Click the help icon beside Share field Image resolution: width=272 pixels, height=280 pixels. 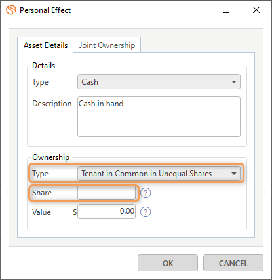(146, 193)
